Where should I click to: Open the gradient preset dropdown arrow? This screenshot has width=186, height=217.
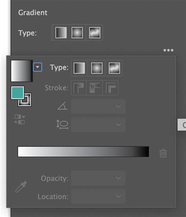click(38, 67)
